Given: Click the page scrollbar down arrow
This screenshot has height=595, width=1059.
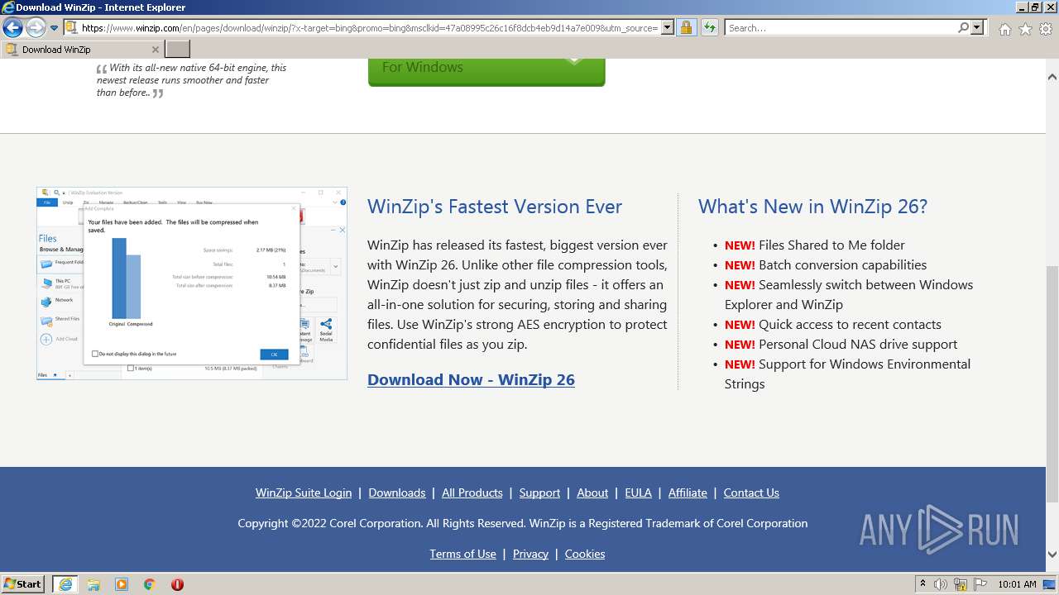Looking at the screenshot, I should point(1052,555).
